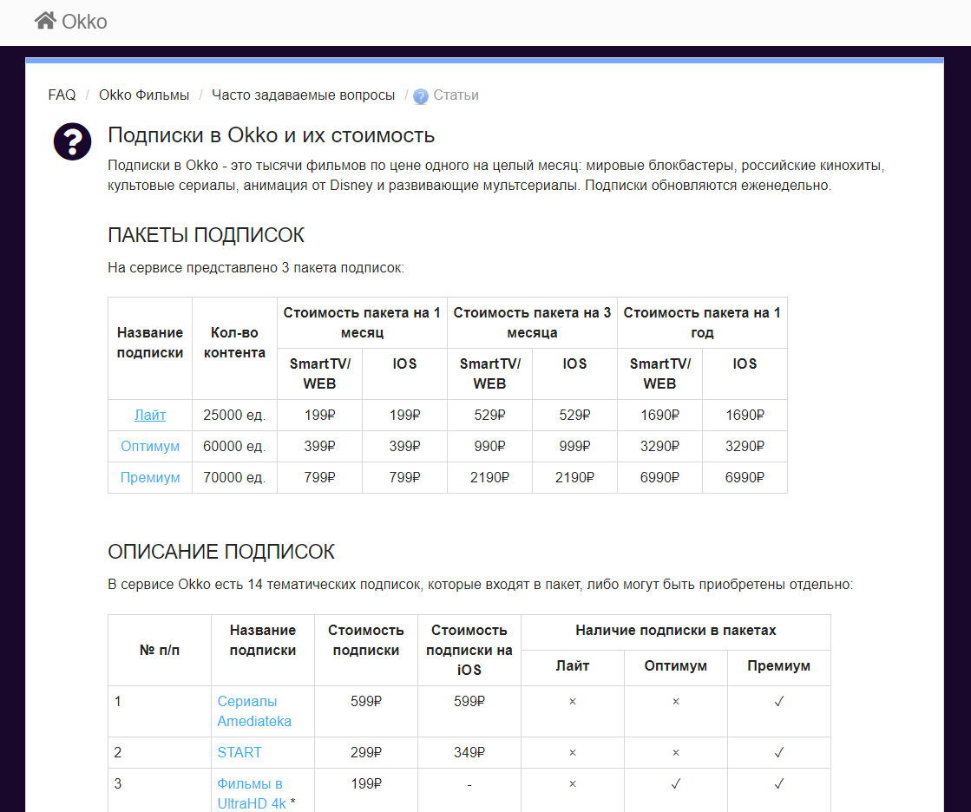
Task: Click the 999₽ price cell
Action: click(574, 446)
